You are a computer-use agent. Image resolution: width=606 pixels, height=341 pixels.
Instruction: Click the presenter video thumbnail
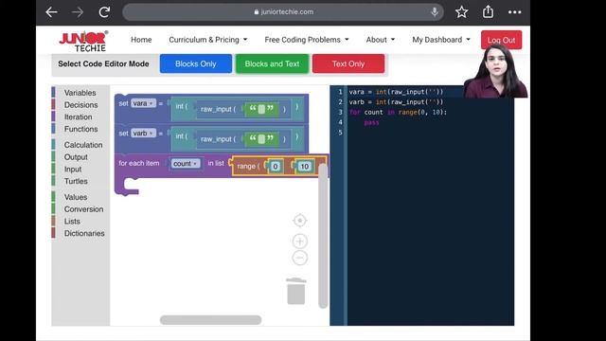(496, 70)
